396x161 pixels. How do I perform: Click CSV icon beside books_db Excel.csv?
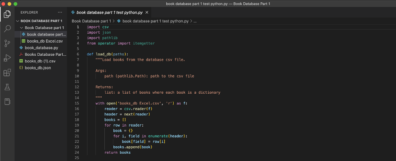24,41
